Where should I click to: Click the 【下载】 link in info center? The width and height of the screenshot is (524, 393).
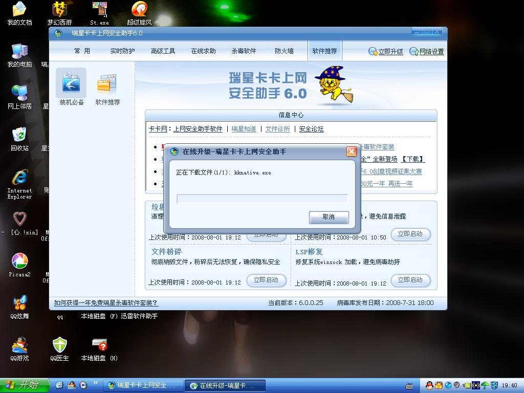pyautogui.click(x=412, y=159)
